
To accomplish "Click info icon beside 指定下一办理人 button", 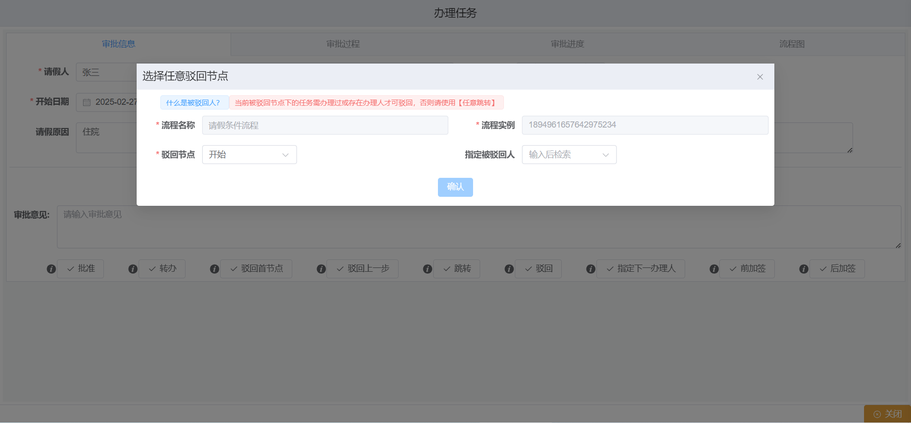I will click(x=591, y=269).
